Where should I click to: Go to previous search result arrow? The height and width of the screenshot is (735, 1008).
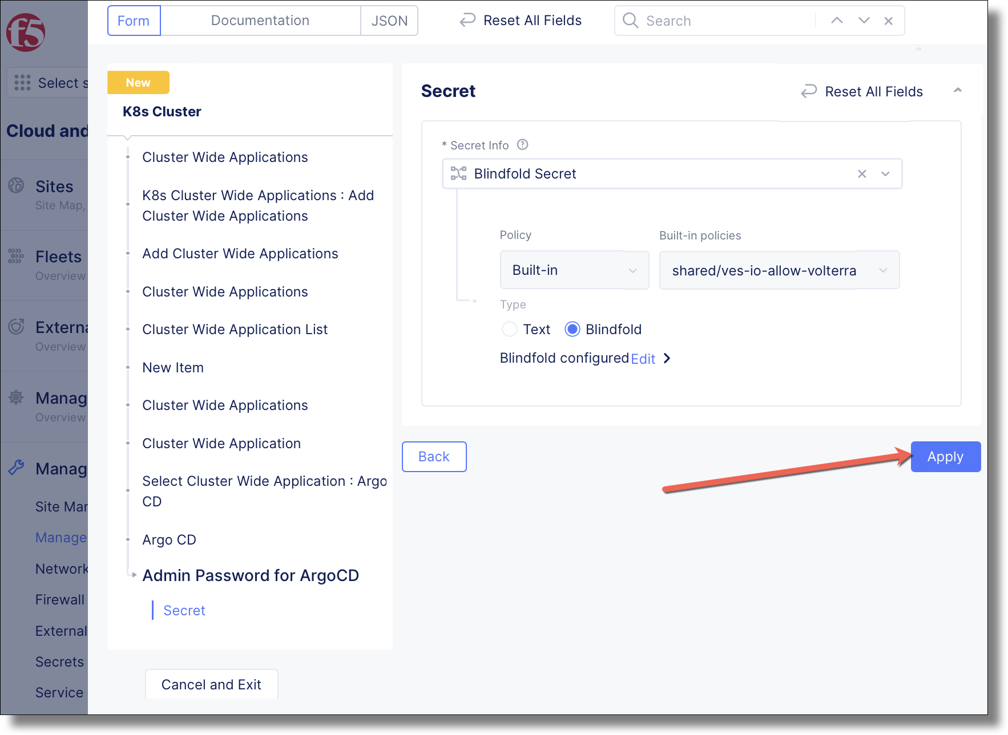(x=837, y=21)
